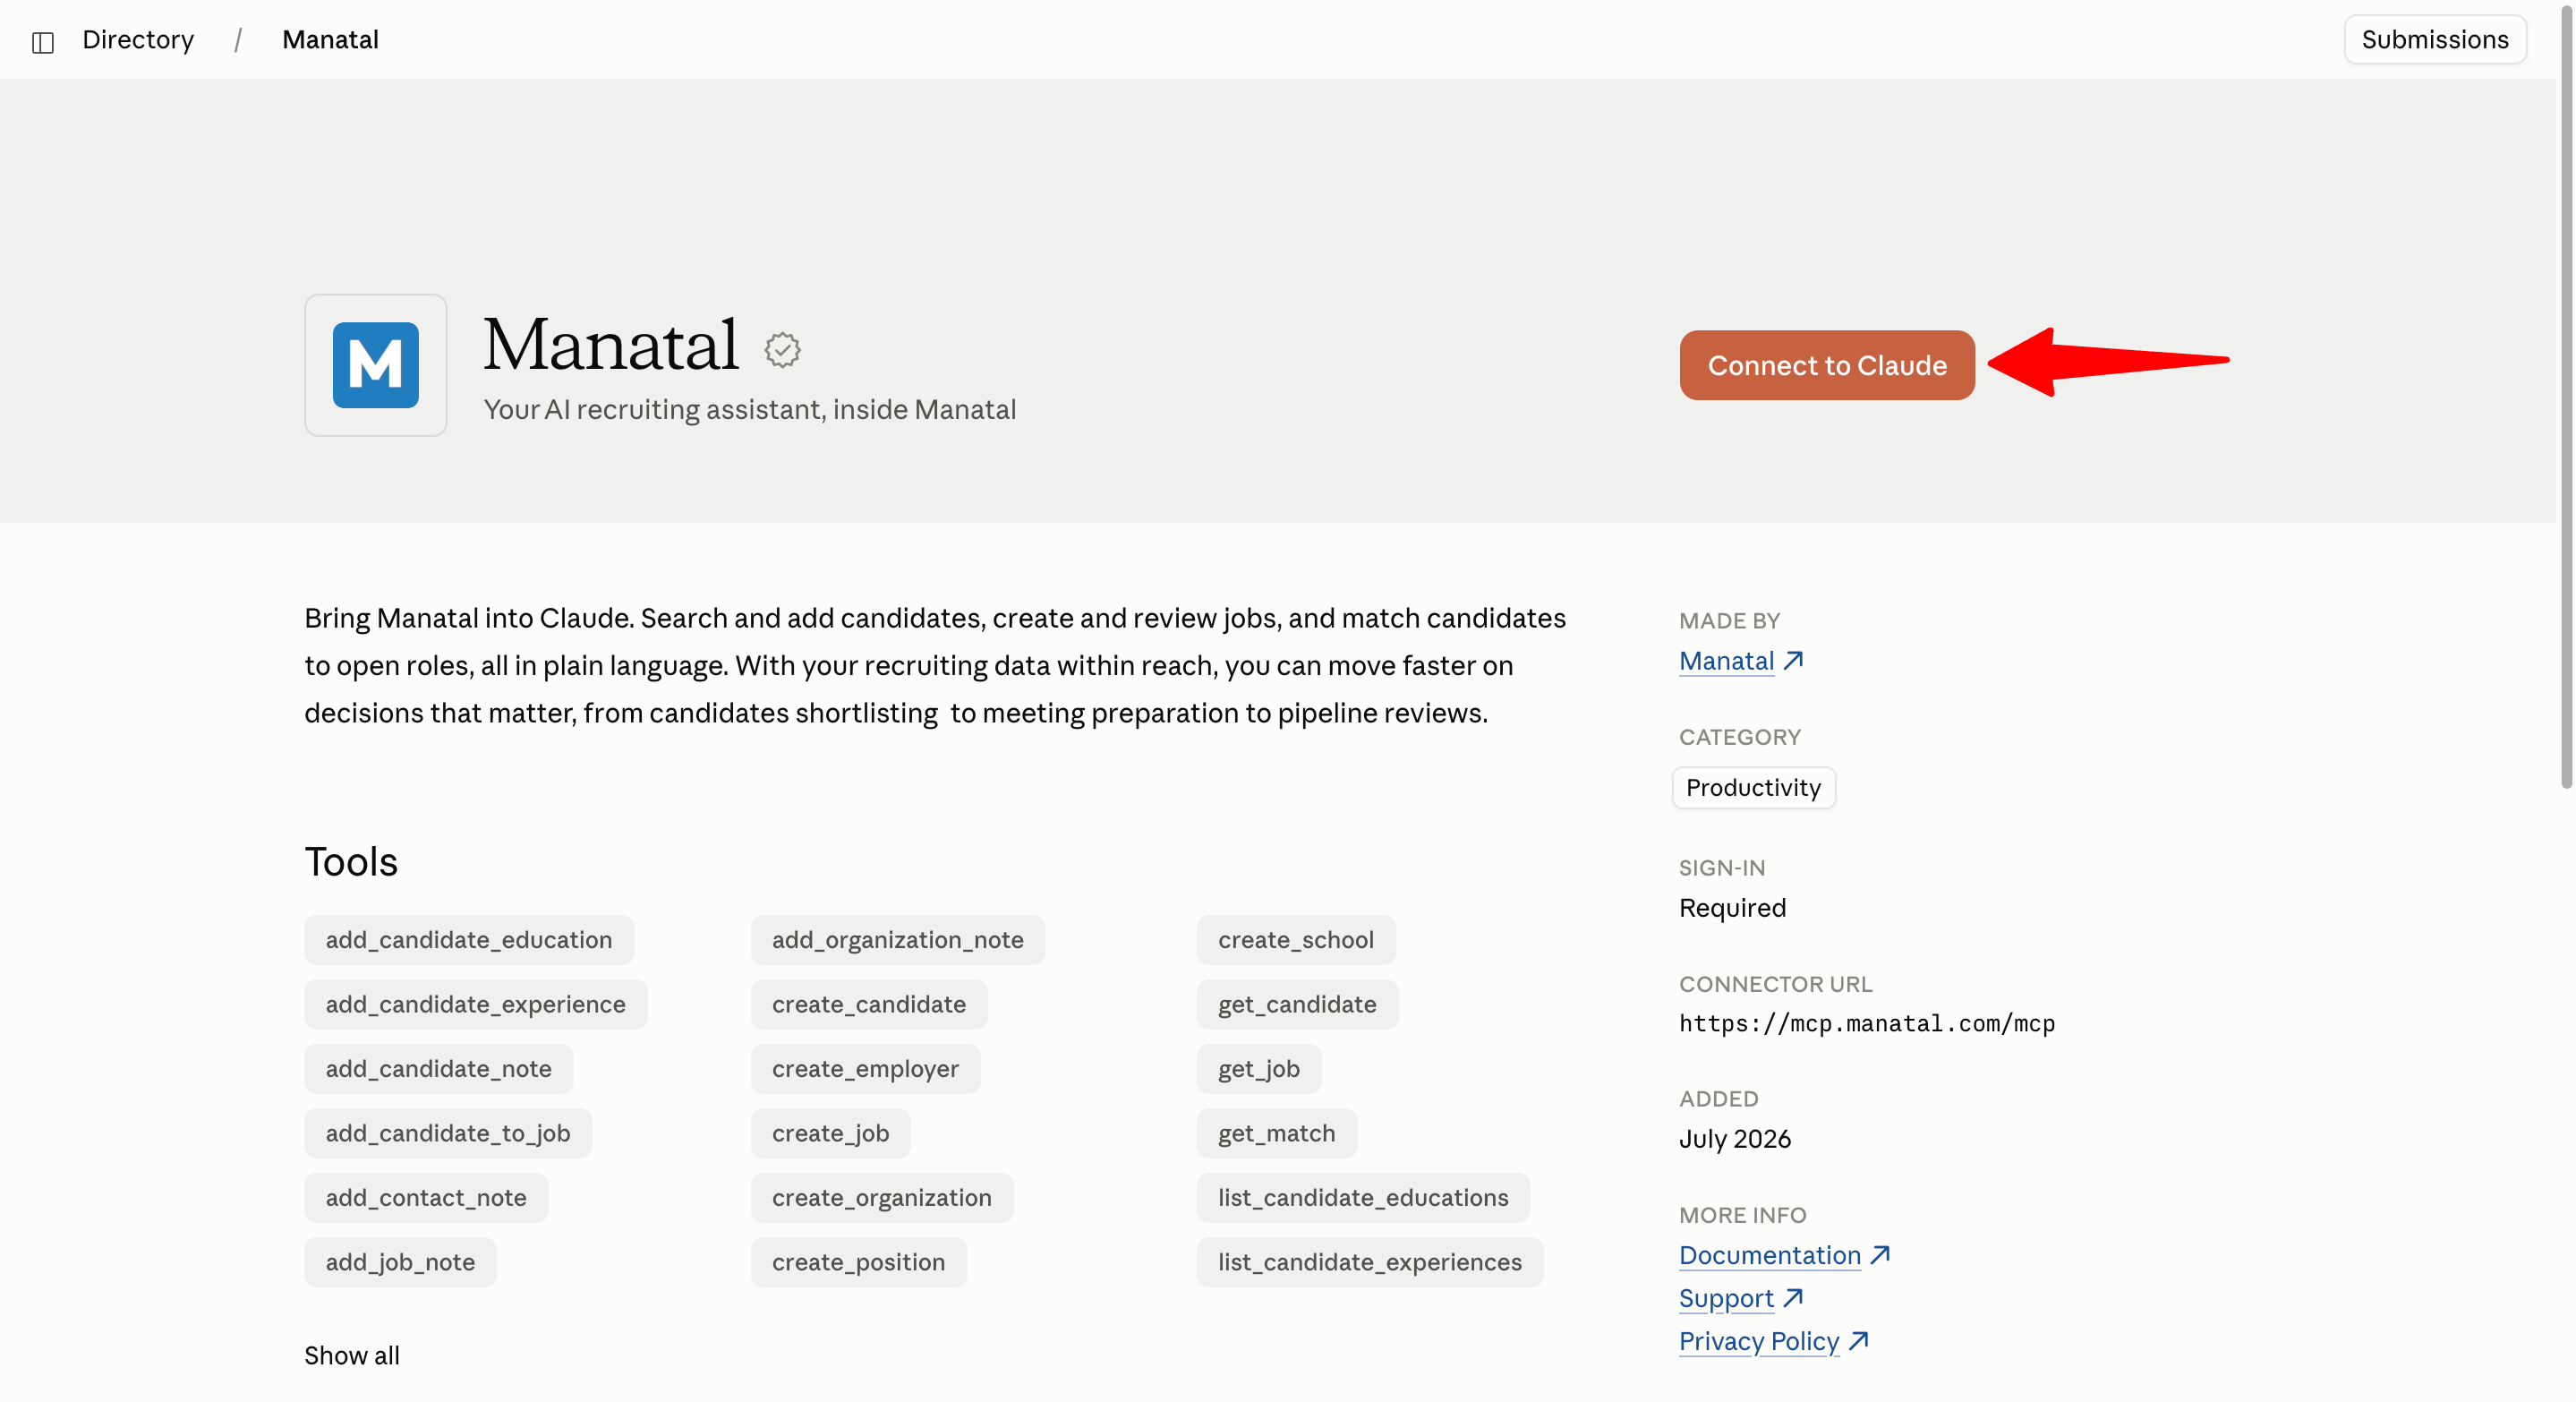Click the 'July 2026' added date
Image resolution: width=2576 pixels, height=1402 pixels.
pyautogui.click(x=1735, y=1139)
